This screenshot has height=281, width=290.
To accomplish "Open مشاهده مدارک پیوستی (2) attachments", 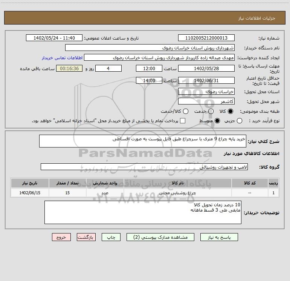I will 160,237.
